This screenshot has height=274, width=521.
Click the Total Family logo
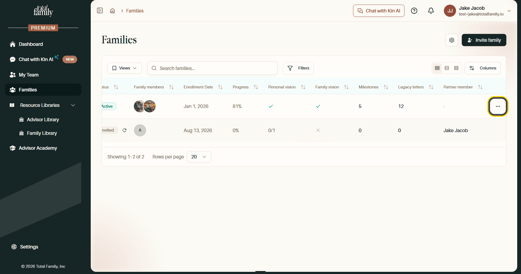(x=43, y=11)
